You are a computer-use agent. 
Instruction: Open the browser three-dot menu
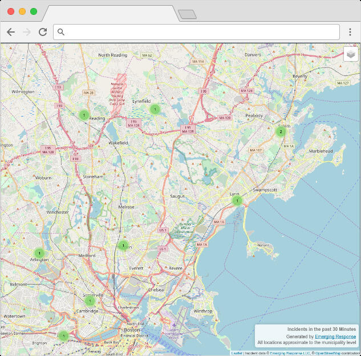tap(349, 32)
